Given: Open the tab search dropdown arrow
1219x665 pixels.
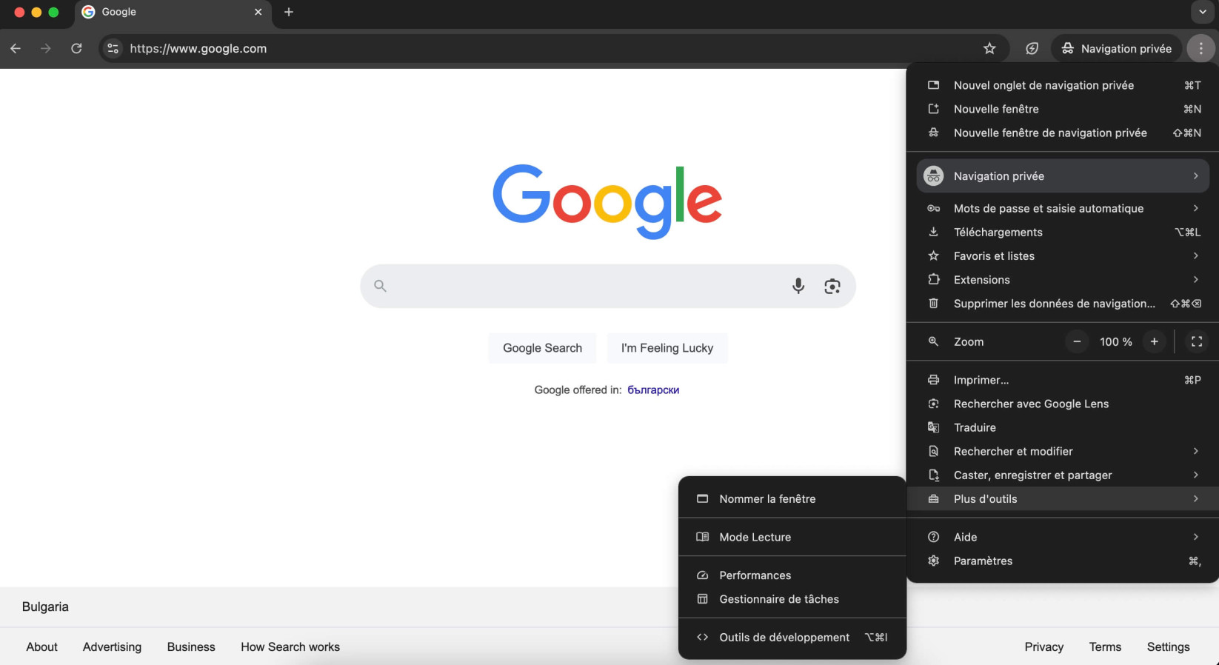Looking at the screenshot, I should (1202, 12).
